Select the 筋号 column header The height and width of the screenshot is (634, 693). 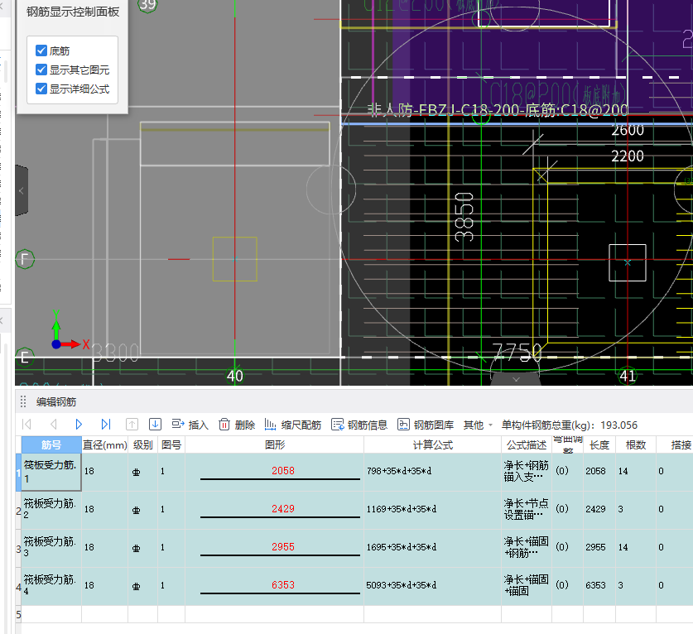pyautogui.click(x=51, y=444)
